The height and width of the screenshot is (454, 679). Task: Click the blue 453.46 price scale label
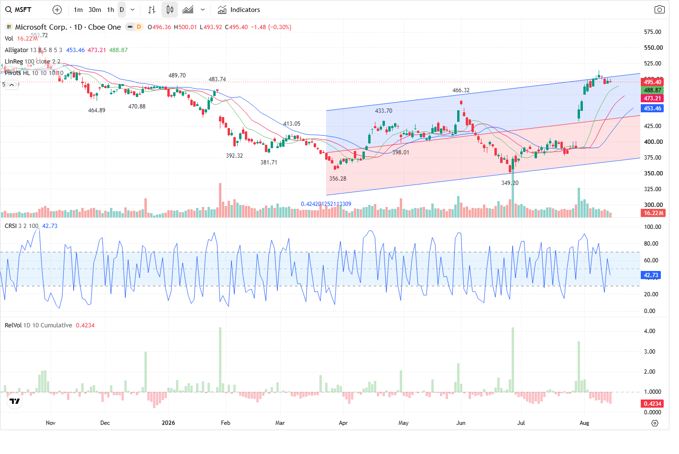[652, 108]
